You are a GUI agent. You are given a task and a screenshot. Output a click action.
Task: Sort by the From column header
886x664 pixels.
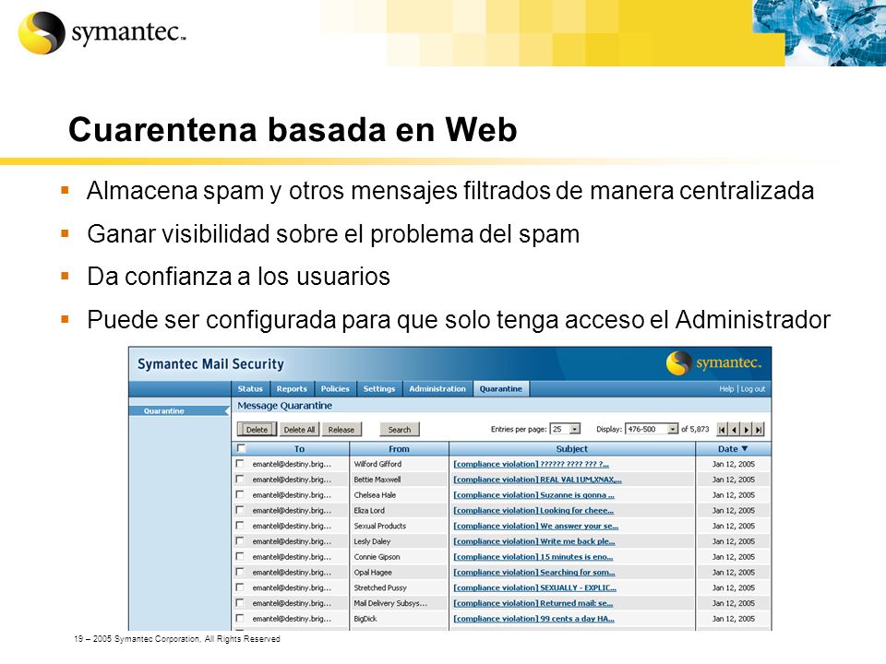399,449
